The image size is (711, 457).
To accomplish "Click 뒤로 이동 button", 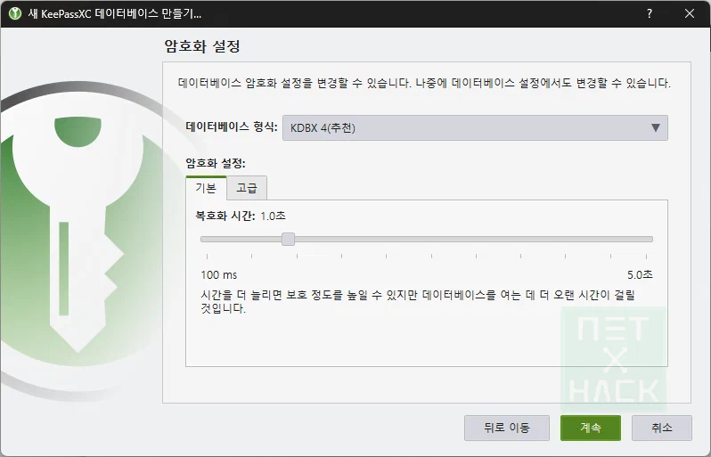I will click(506, 428).
